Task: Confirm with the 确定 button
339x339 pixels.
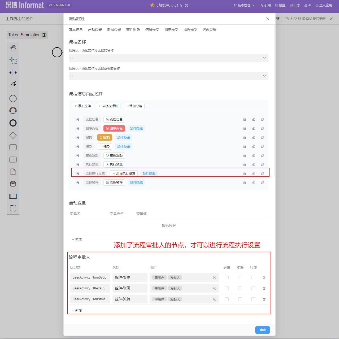Action: click(x=262, y=330)
